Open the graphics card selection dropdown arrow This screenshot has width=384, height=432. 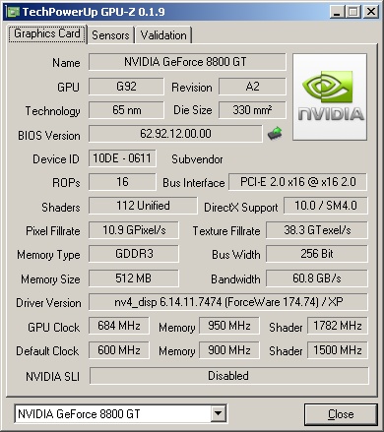(218, 413)
